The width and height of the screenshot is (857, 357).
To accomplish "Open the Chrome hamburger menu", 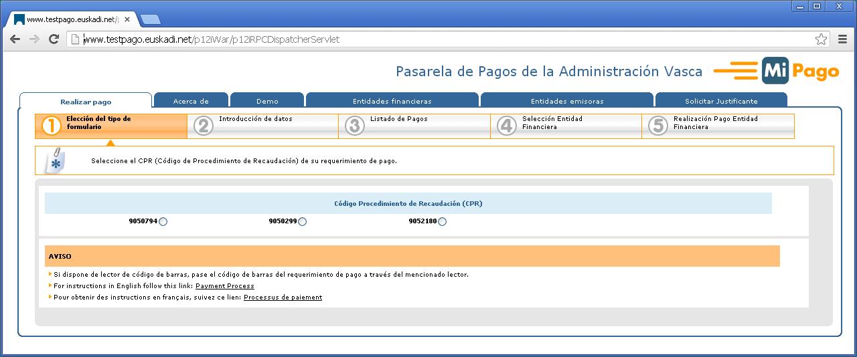I will (843, 39).
